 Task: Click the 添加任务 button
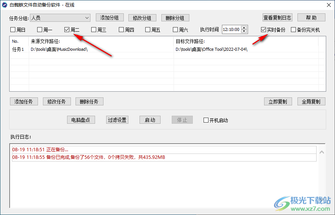coord(24,102)
